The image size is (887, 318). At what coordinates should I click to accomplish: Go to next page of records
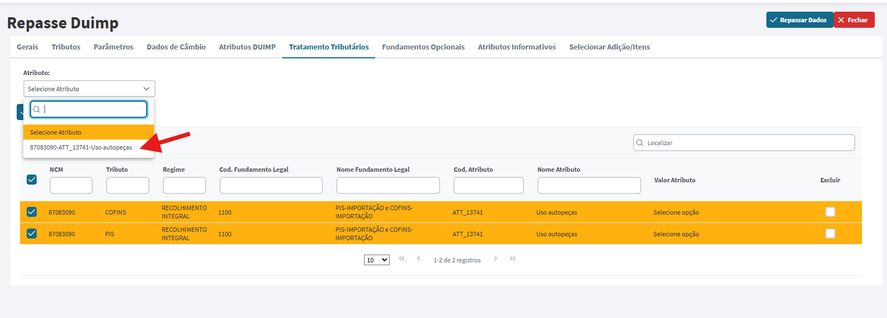(x=496, y=259)
